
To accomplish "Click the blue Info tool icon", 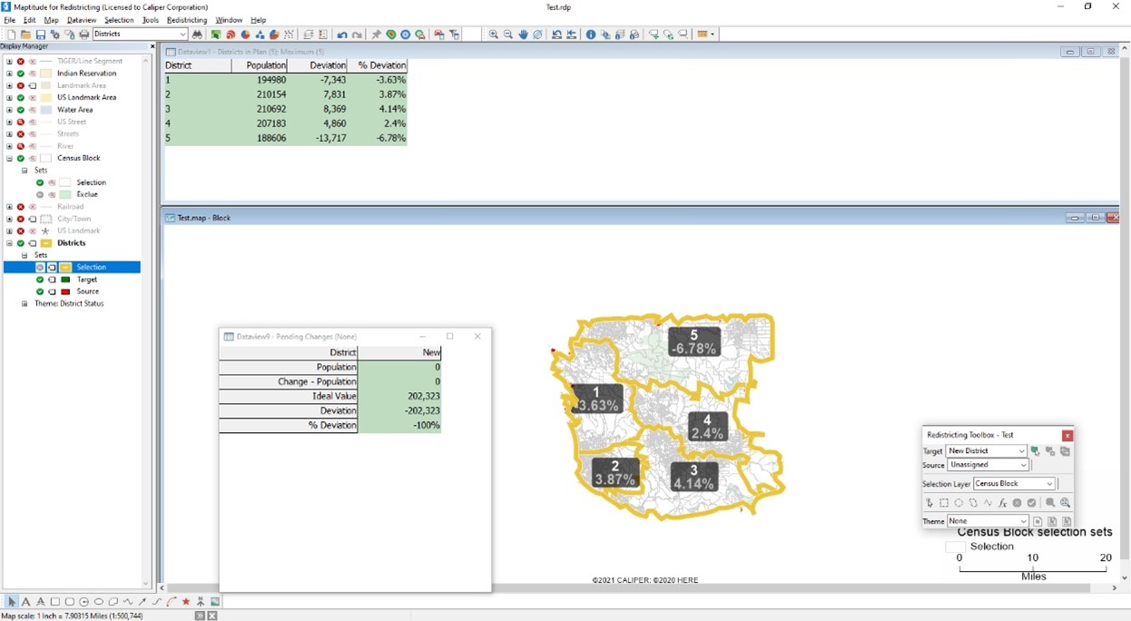I will 591,34.
